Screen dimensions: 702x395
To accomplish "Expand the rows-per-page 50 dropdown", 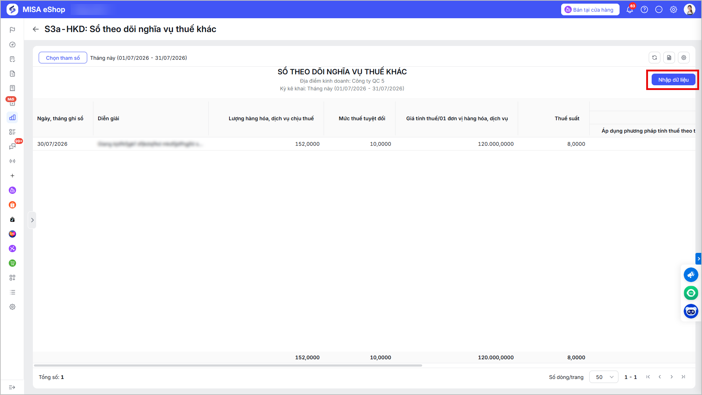I will point(604,377).
